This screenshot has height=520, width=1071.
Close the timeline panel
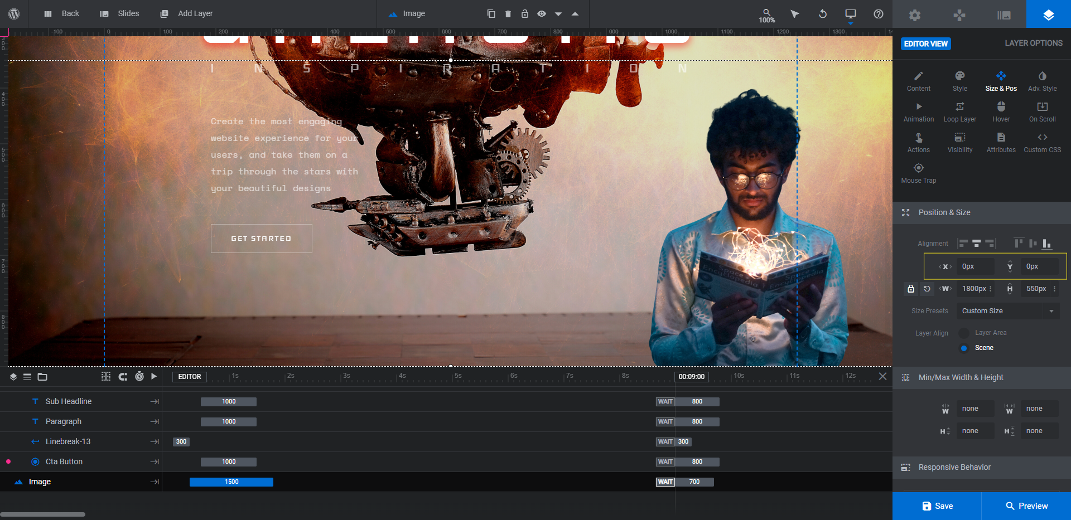882,376
